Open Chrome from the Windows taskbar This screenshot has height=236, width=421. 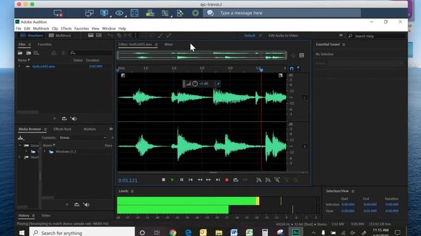point(172,233)
